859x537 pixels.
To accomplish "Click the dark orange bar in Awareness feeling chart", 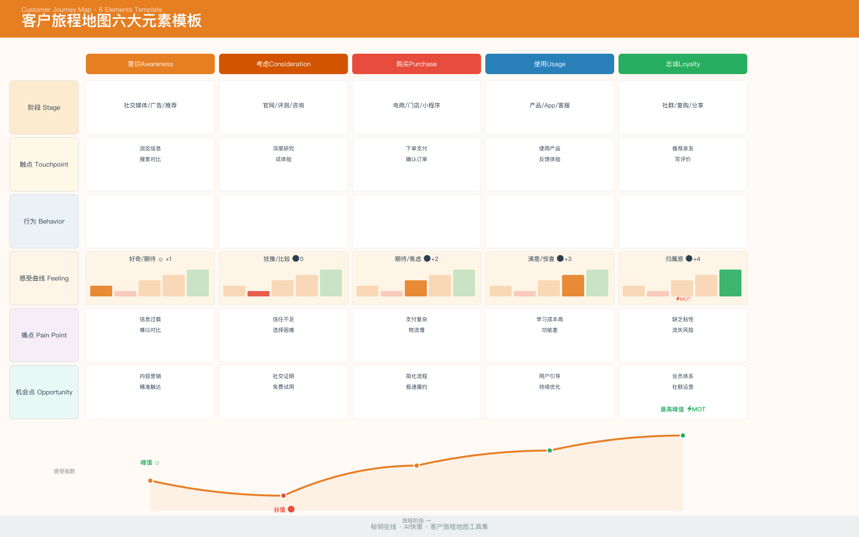I will pyautogui.click(x=101, y=291).
